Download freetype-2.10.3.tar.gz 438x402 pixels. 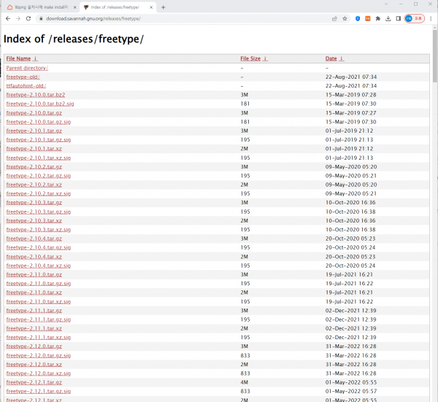tap(34, 203)
